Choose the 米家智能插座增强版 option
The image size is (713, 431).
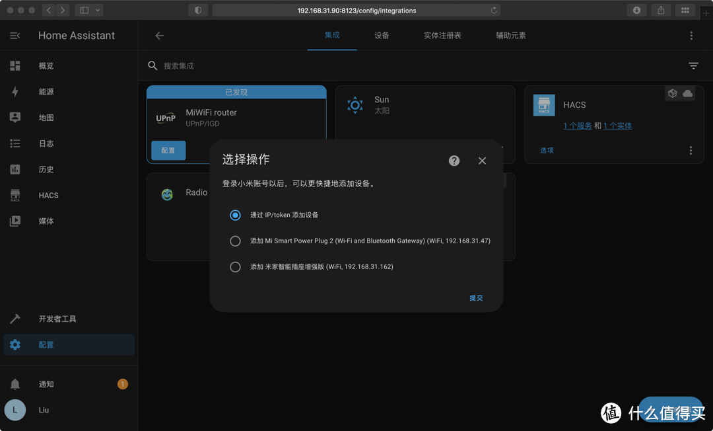point(235,266)
